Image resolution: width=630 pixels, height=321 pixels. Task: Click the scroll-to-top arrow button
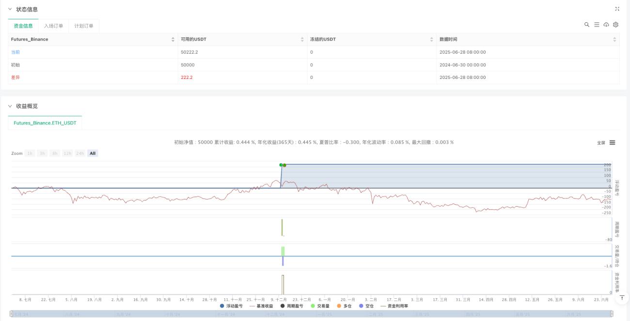(x=622, y=299)
